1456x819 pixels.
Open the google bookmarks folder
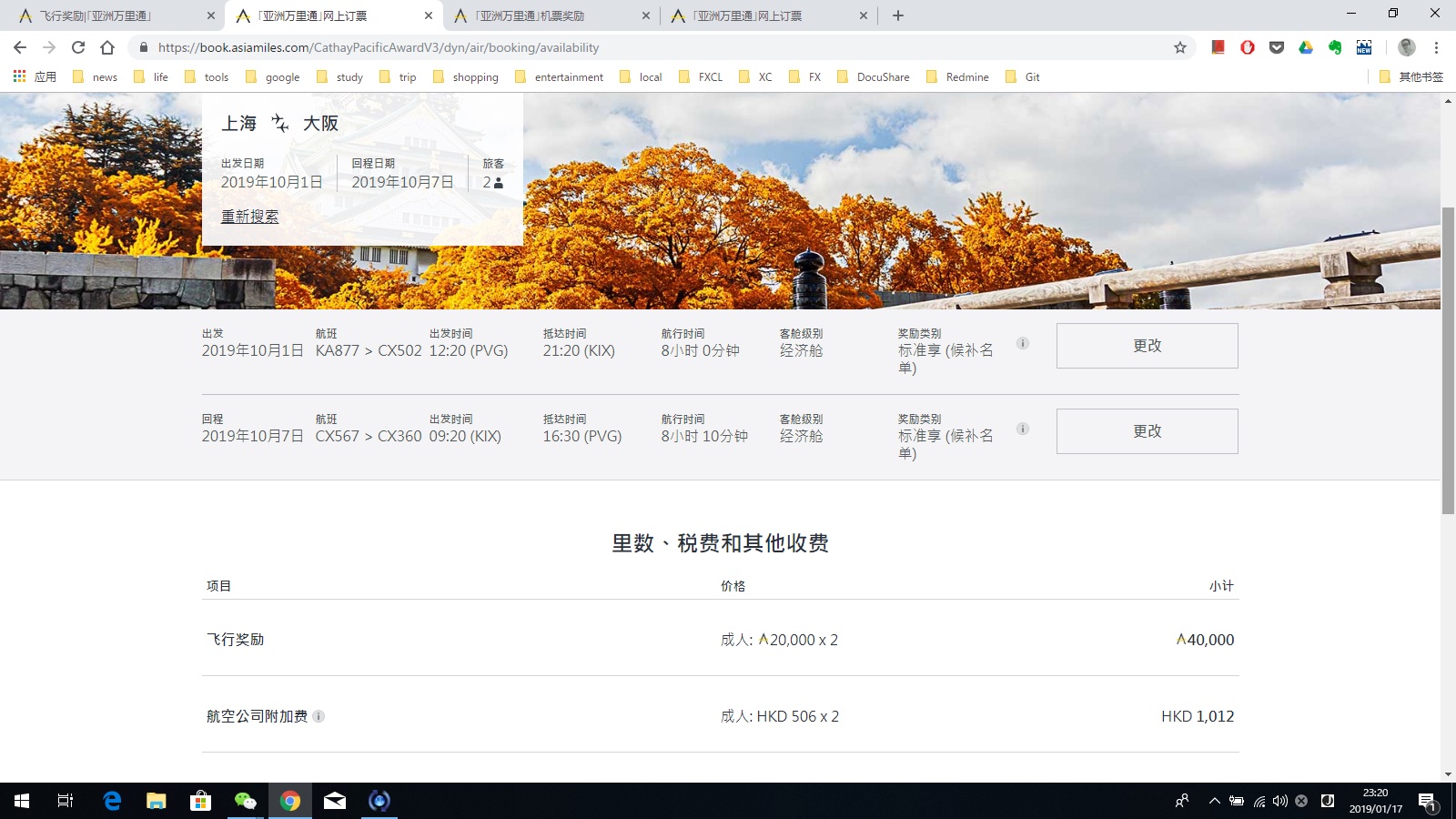(x=272, y=76)
